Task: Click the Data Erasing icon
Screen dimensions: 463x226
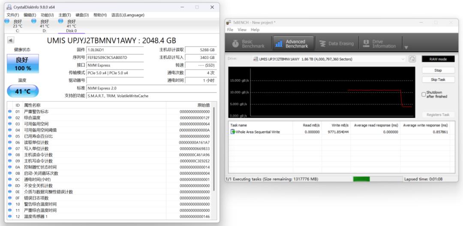Action: (x=323, y=44)
